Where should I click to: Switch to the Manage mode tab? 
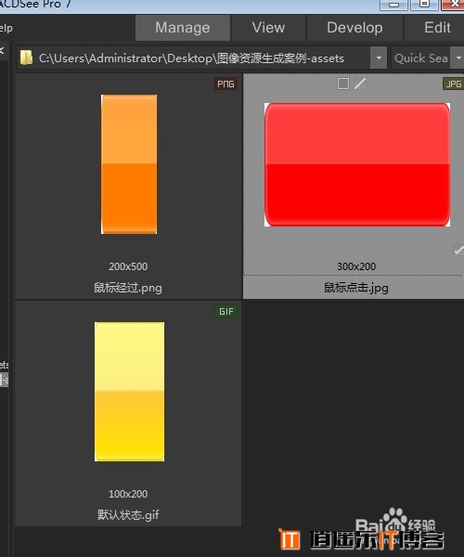pos(183,28)
